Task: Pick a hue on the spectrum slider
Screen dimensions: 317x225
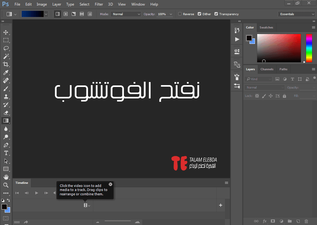Action: tap(309, 48)
